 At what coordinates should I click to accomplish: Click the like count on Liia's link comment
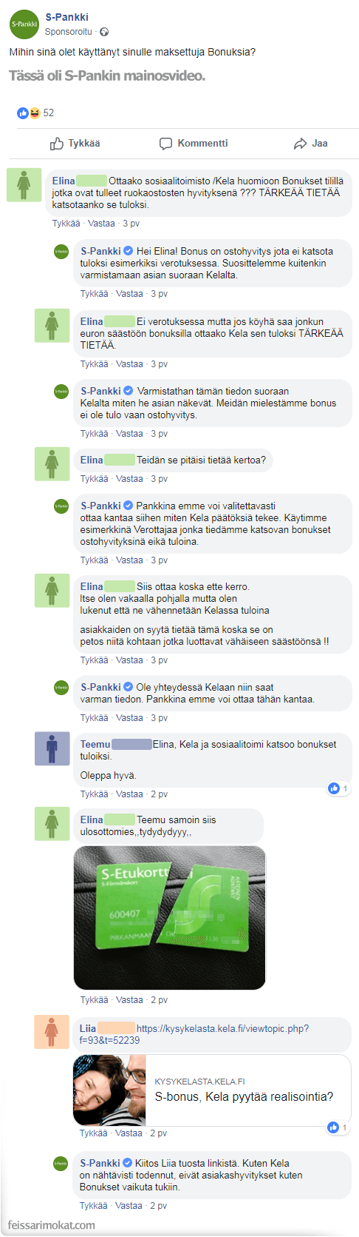pos(338,1127)
